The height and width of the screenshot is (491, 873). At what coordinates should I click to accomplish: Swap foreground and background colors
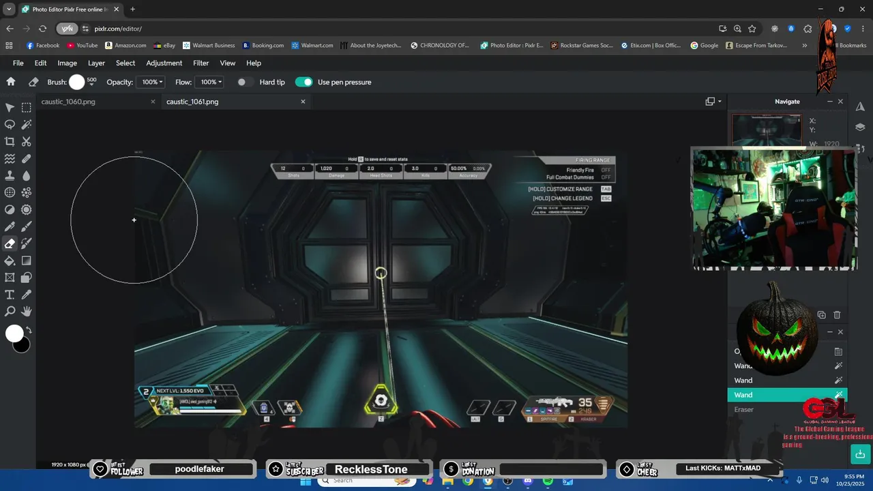(x=29, y=330)
